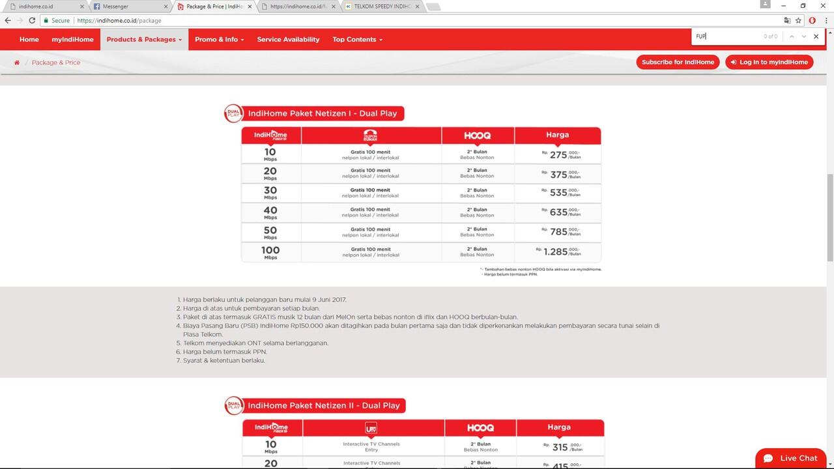Click the translate page icon in address bar

pyautogui.click(x=787, y=20)
